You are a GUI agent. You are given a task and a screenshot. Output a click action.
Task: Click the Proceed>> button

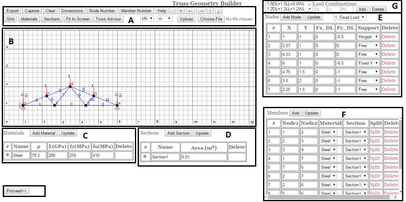click(17, 191)
